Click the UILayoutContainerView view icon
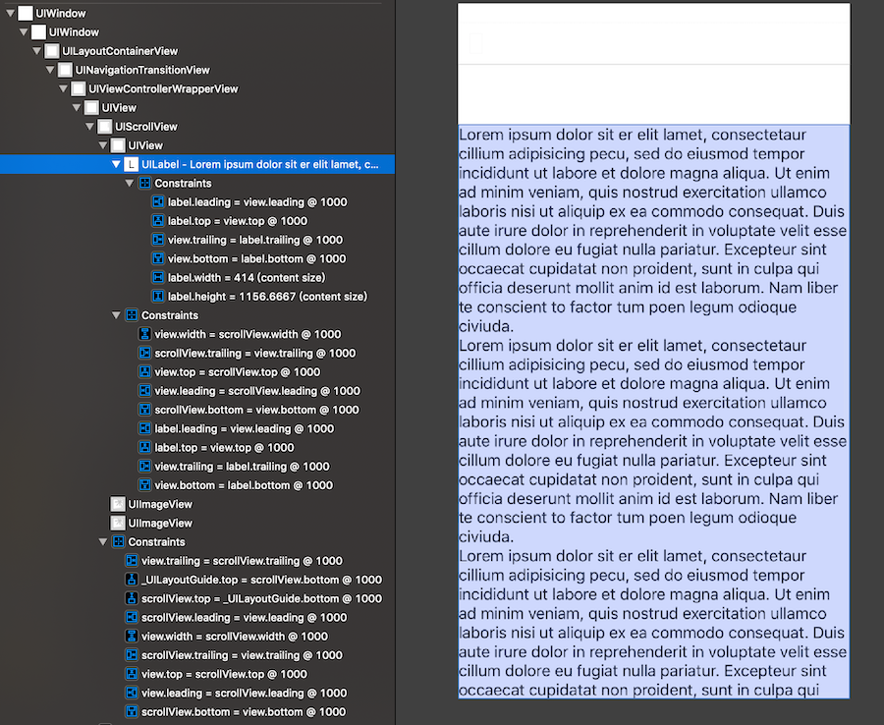 [x=52, y=51]
